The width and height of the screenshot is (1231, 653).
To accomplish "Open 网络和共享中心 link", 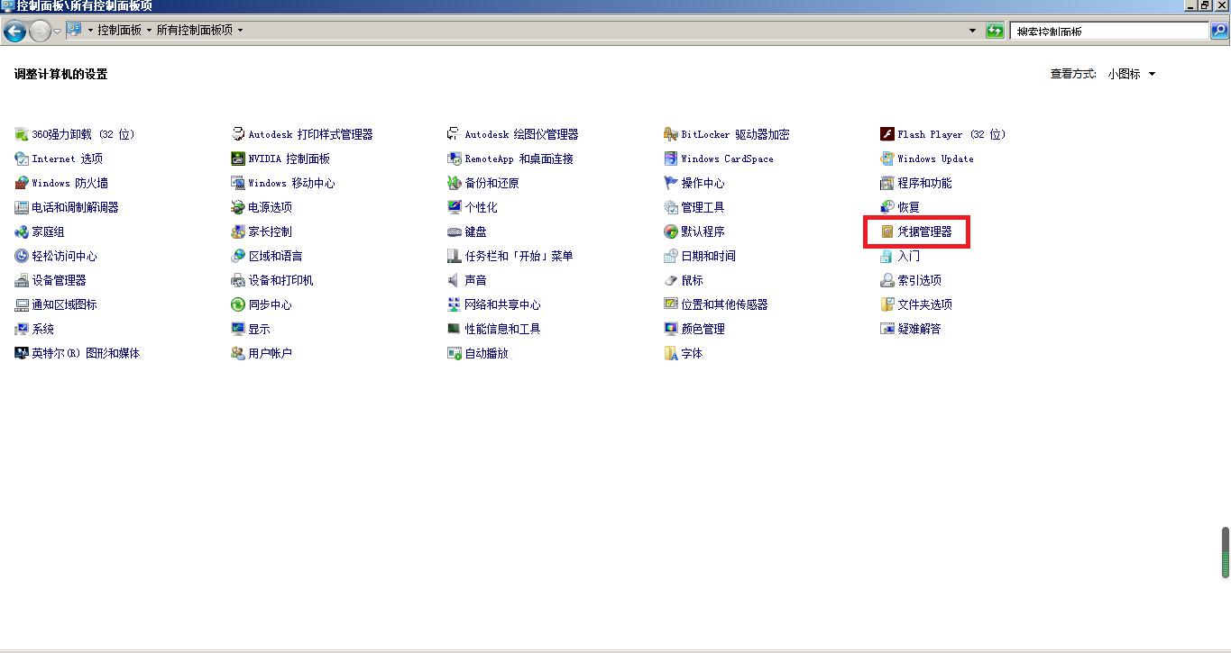I will 502,304.
